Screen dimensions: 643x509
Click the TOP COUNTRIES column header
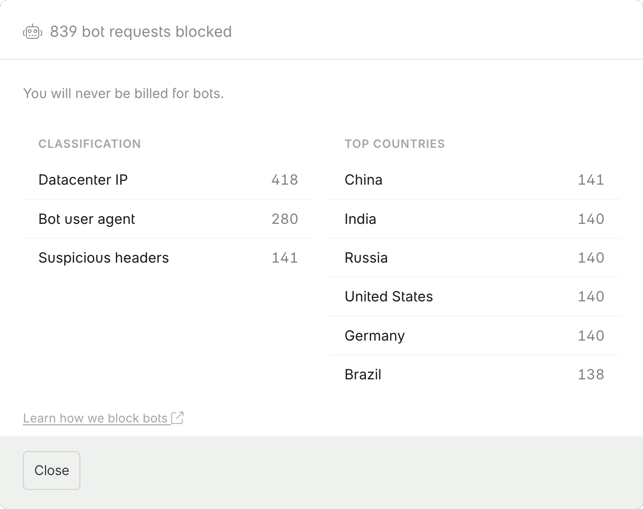point(395,144)
